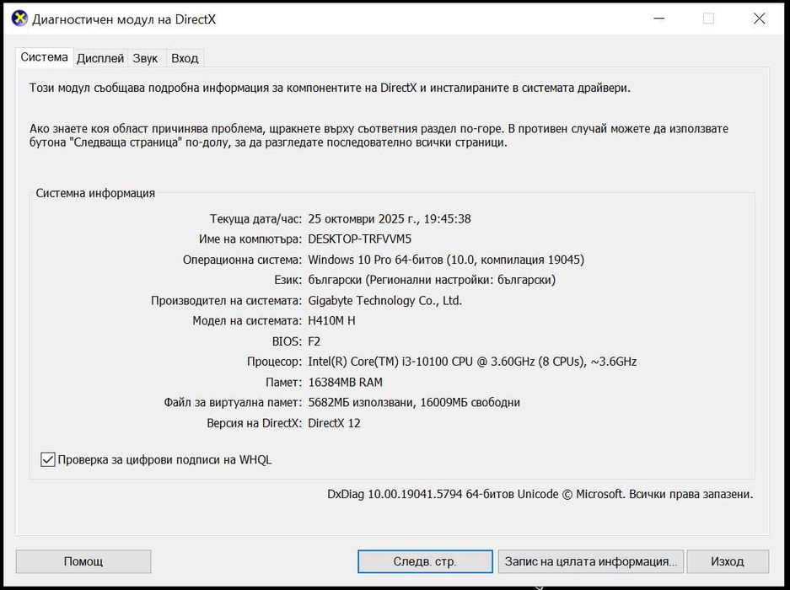
Task: Click the virtual memory 5682МБ value
Action: pyautogui.click(x=414, y=402)
